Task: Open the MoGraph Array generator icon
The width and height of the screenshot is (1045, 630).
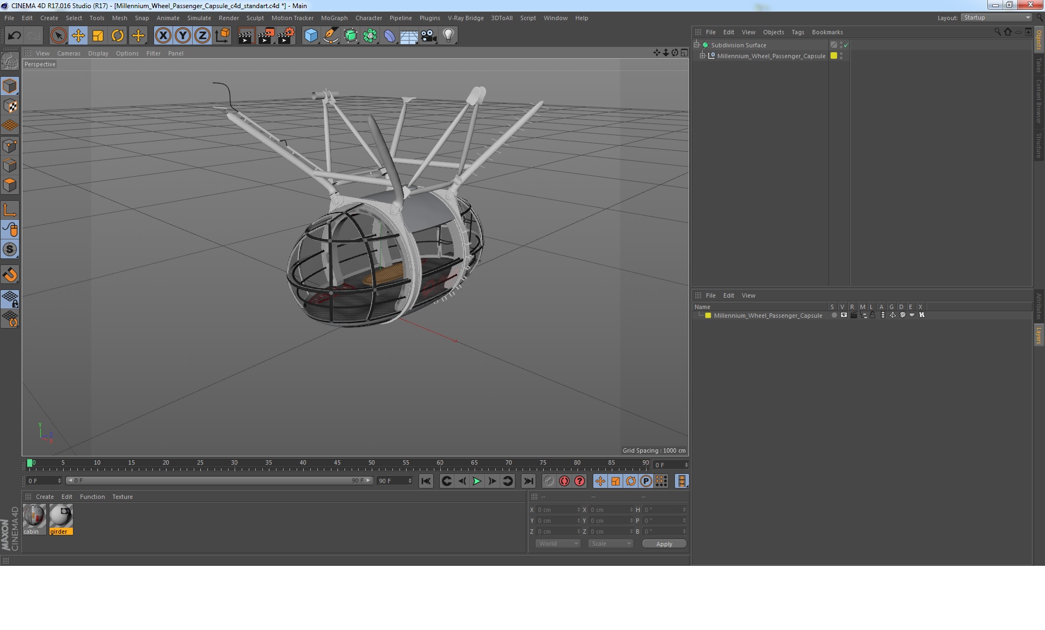Action: [x=370, y=36]
